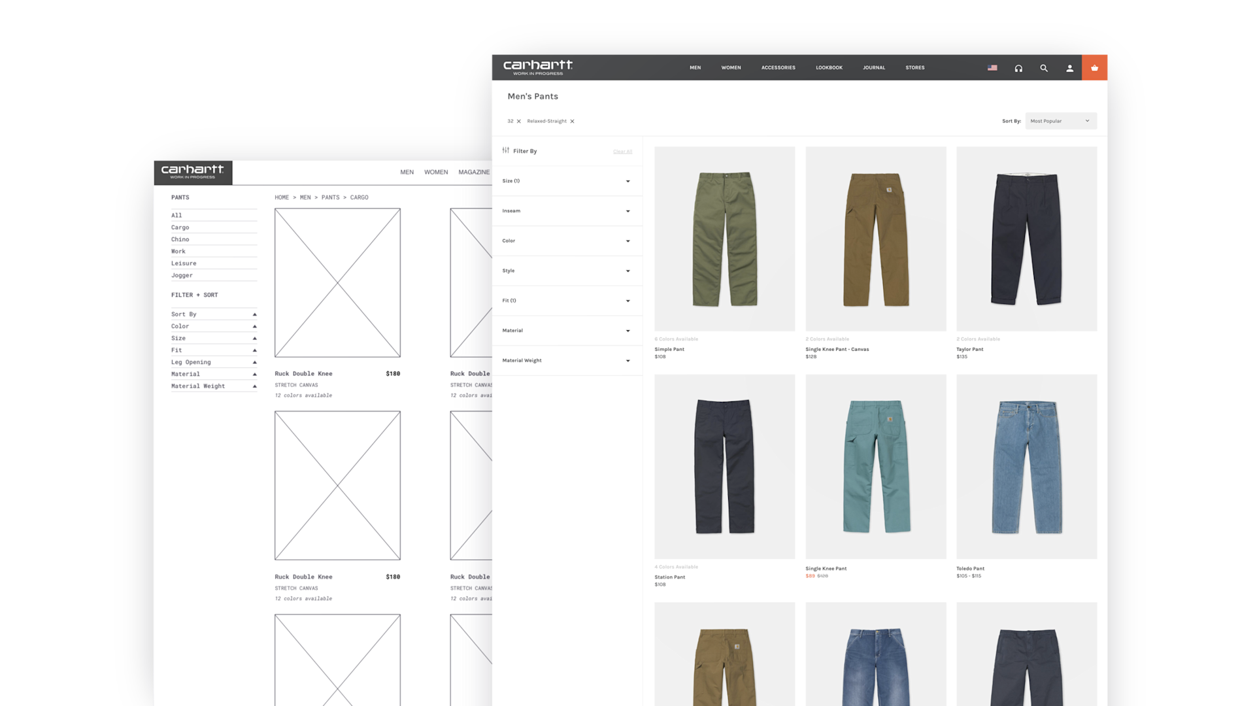Image resolution: width=1255 pixels, height=706 pixels.
Task: Open the Simple Pant product thumbnail
Action: pyautogui.click(x=724, y=239)
